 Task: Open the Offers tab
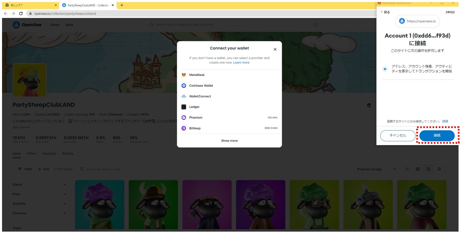click(31, 154)
